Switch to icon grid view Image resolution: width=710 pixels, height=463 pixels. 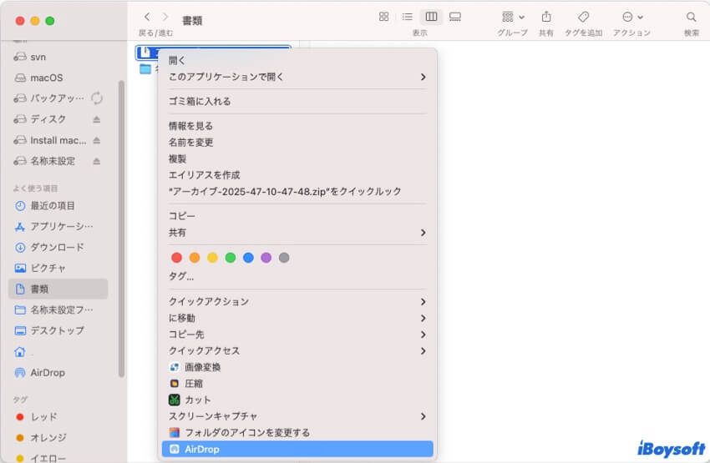(x=383, y=17)
